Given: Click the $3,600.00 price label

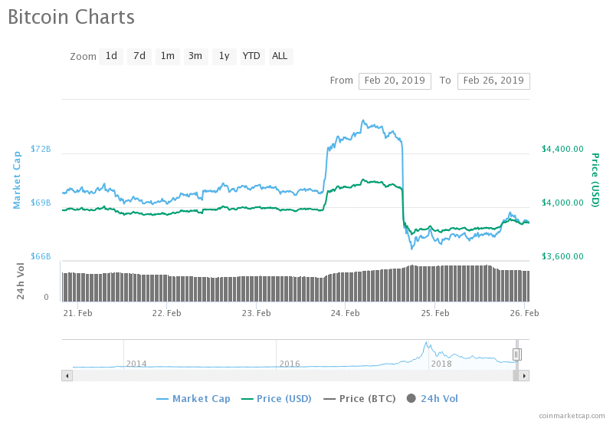Looking at the screenshot, I should click(562, 256).
